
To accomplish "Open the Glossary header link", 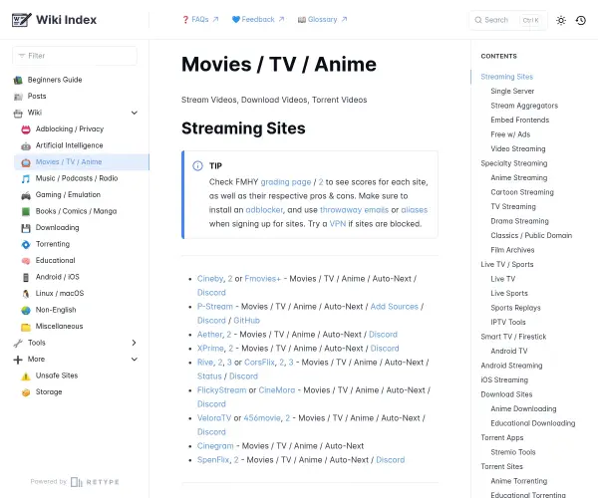I will pyautogui.click(x=323, y=20).
